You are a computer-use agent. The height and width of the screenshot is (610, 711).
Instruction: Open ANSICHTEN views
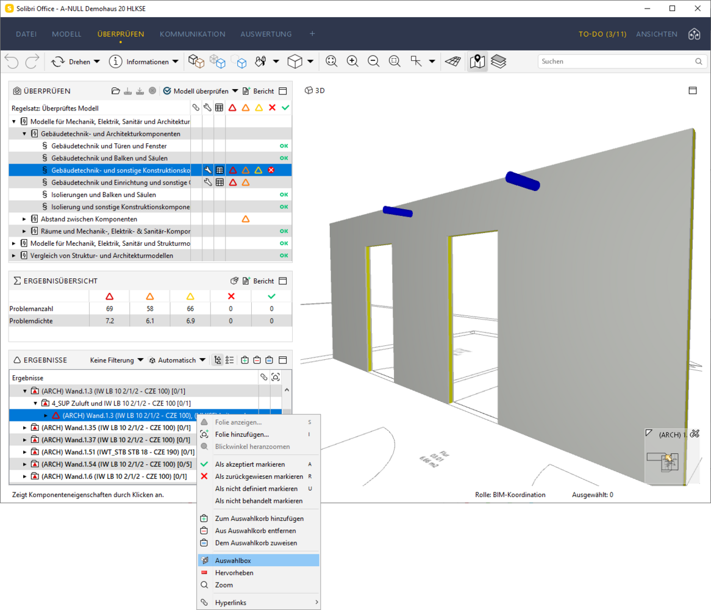click(657, 34)
